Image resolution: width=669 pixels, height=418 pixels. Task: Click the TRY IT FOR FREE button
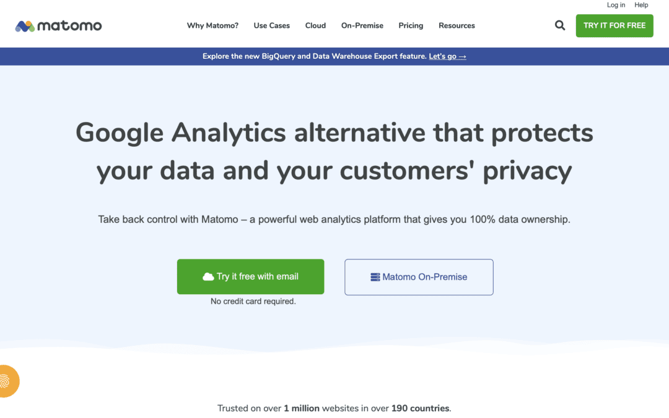tap(614, 25)
